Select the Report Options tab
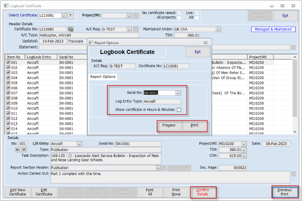This screenshot has width=302, height=201. point(103,77)
